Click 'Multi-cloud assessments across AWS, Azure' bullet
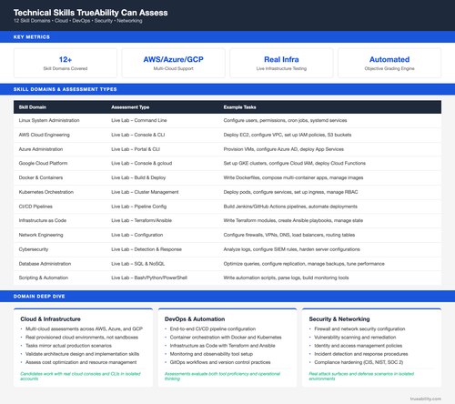This screenshot has width=455, height=404. coord(84,328)
